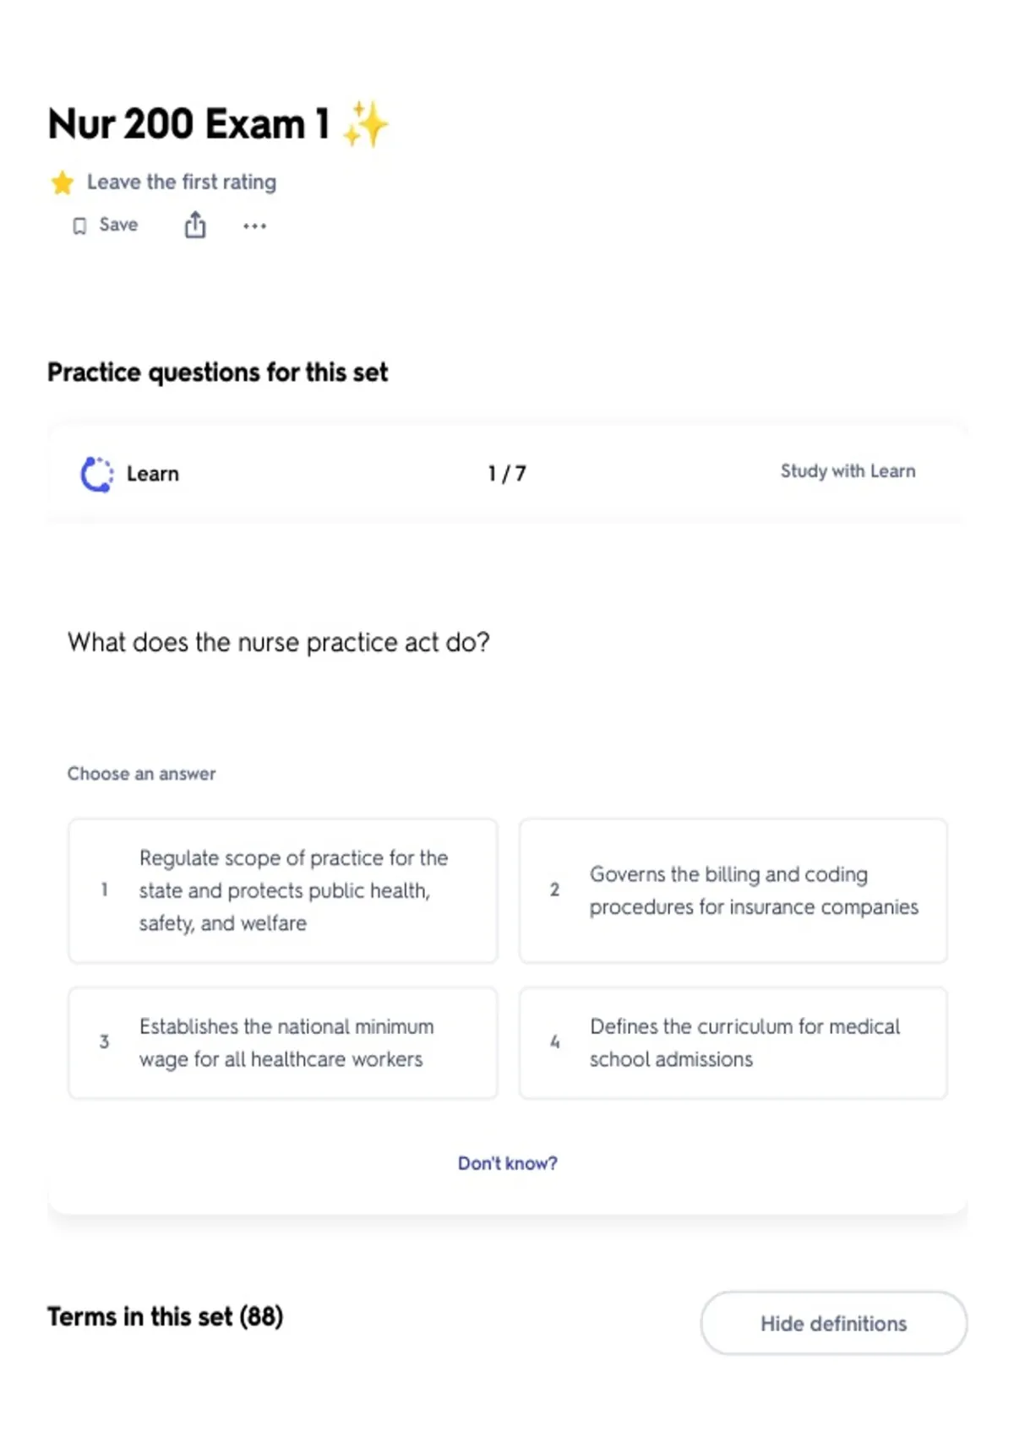Choose answer 3 about national minimum wage

click(x=283, y=1042)
